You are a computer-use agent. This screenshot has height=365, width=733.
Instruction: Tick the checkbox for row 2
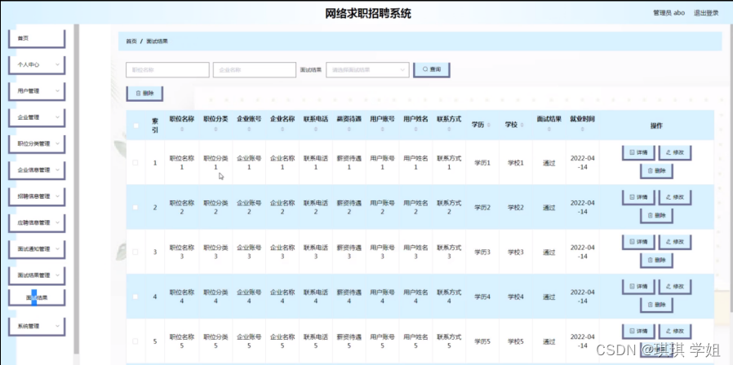[135, 207]
